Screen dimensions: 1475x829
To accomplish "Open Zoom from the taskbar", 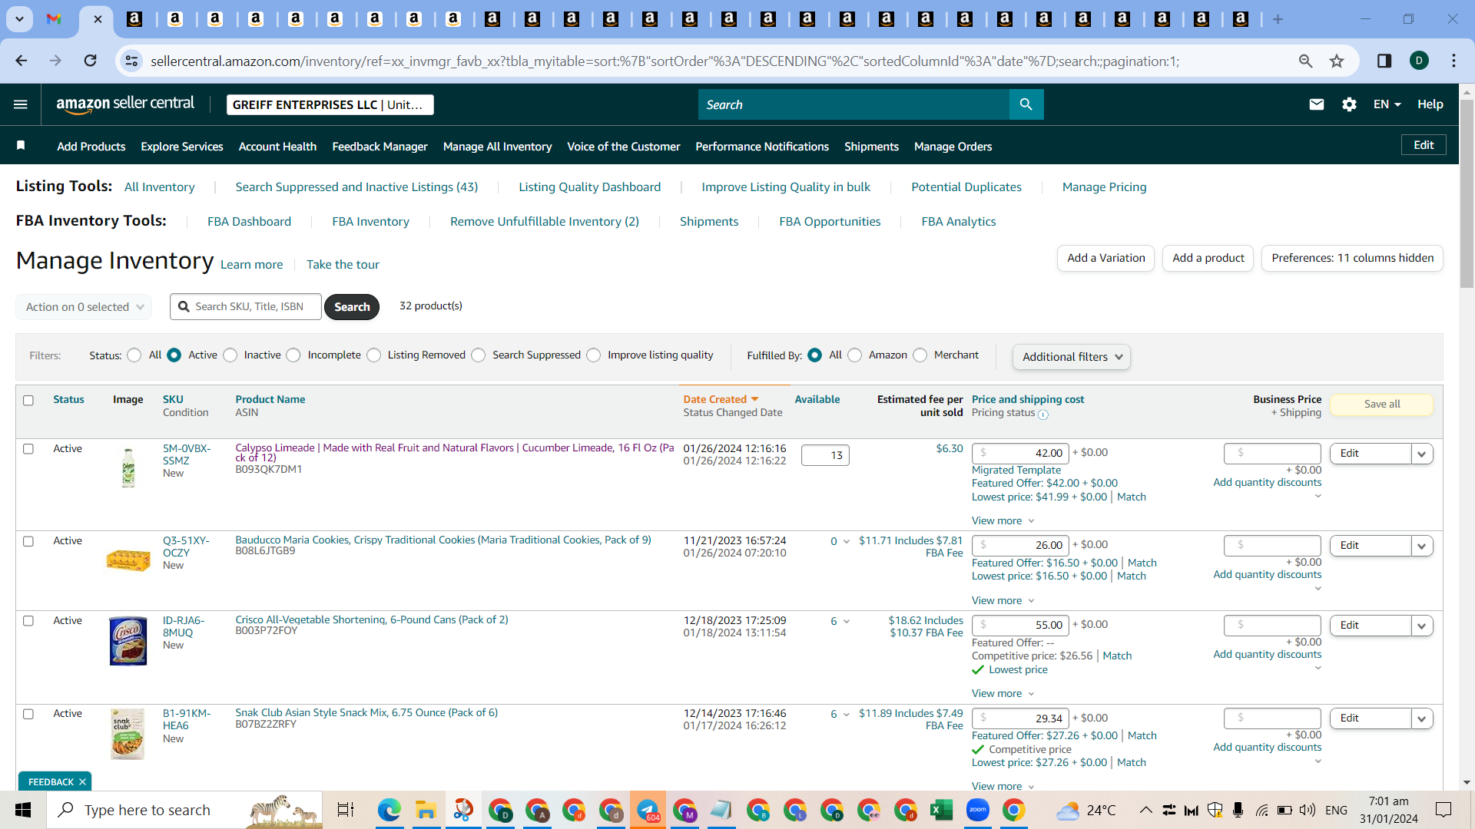I will click(x=978, y=810).
